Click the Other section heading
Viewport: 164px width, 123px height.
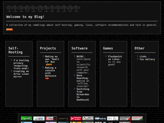(139, 48)
